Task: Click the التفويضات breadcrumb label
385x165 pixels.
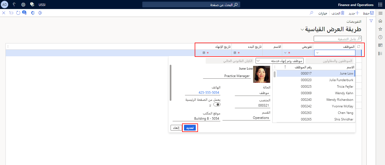Action: (353, 22)
